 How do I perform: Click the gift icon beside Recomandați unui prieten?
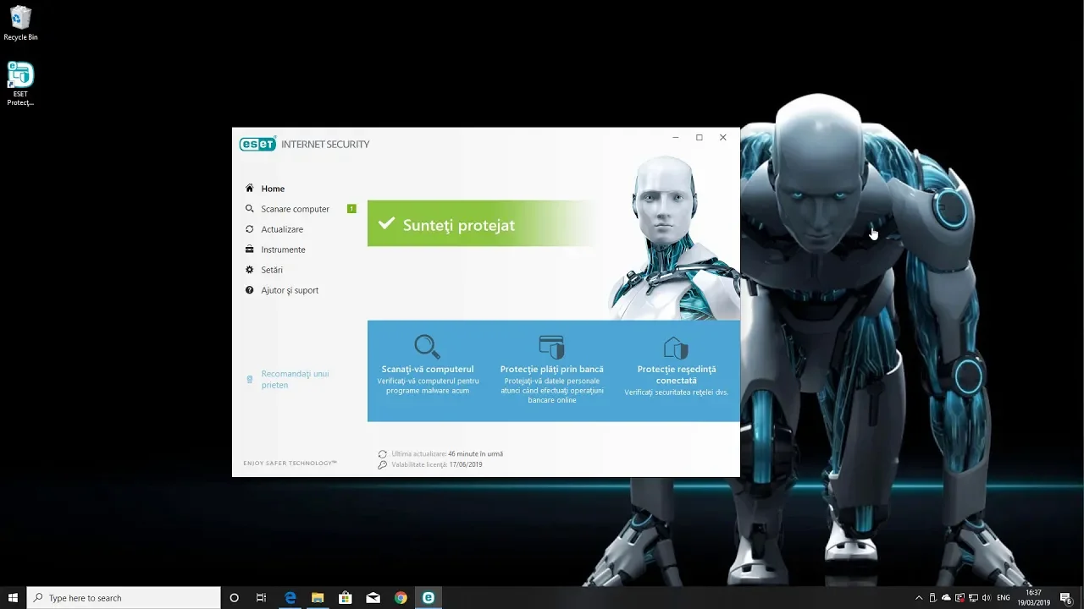(x=249, y=379)
